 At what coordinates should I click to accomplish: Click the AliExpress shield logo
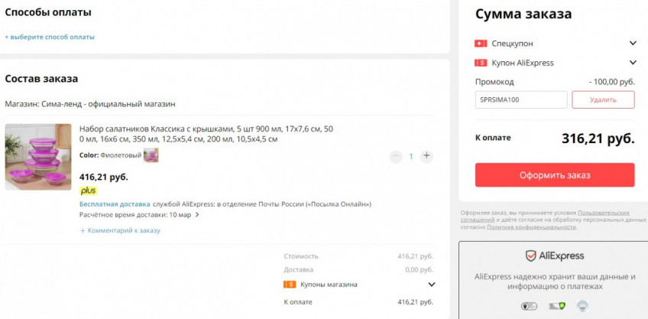530,256
